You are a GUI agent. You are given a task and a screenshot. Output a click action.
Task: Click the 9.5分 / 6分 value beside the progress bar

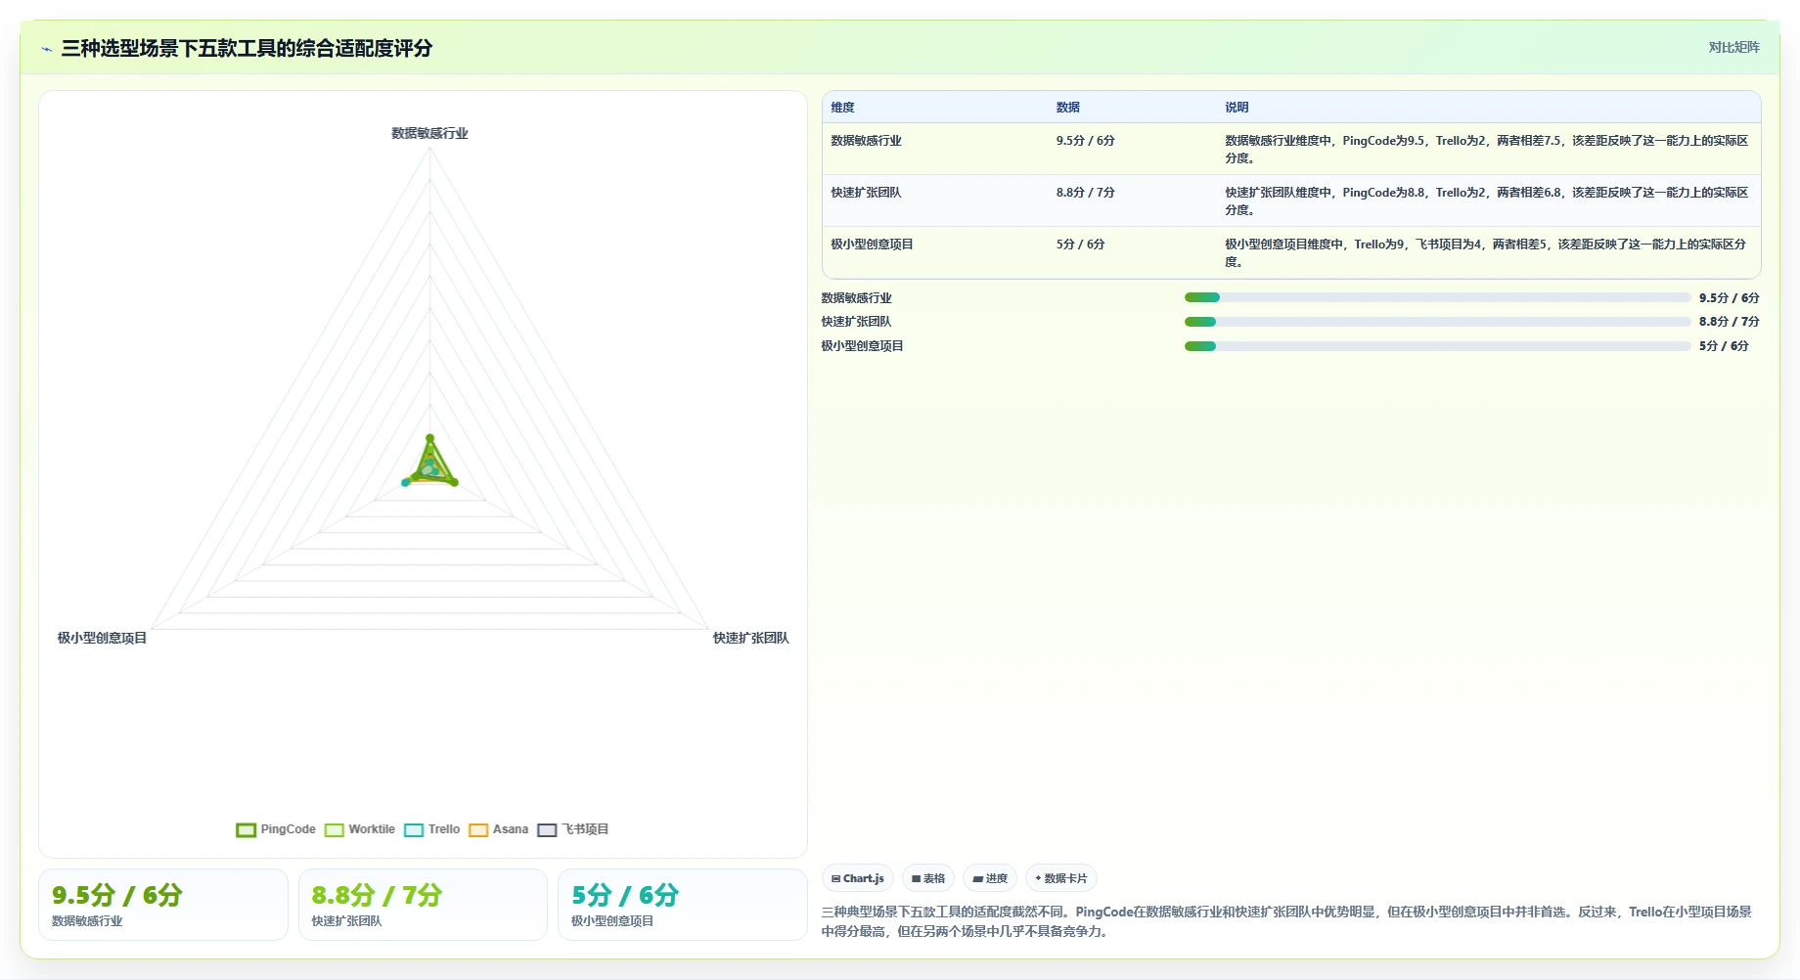point(1729,297)
